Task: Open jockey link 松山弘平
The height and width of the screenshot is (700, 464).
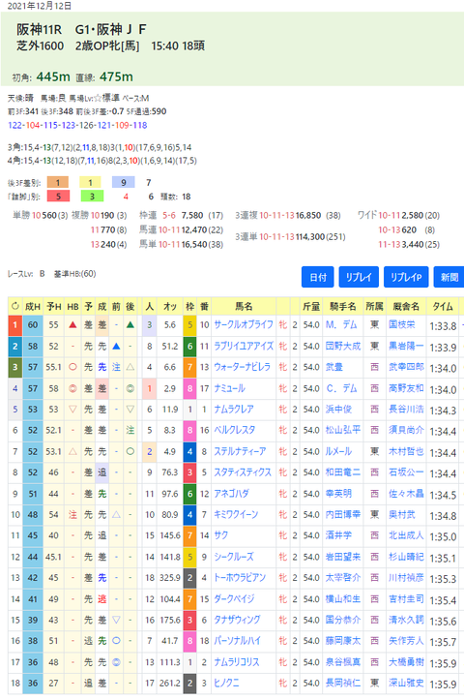Action: (x=343, y=430)
